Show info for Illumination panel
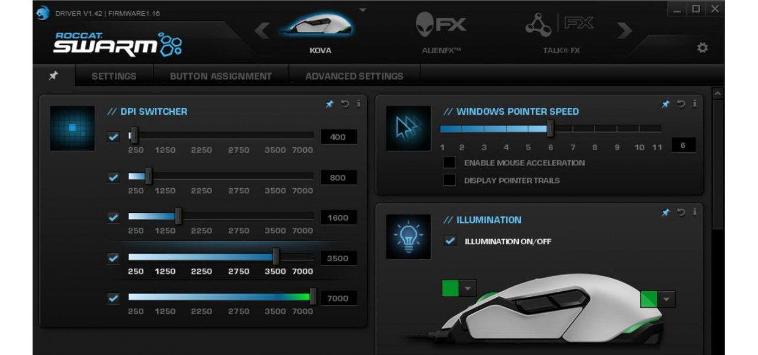 pyautogui.click(x=694, y=212)
